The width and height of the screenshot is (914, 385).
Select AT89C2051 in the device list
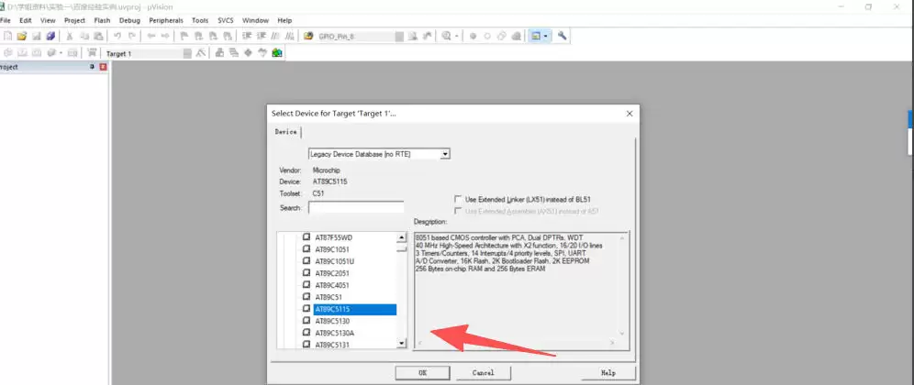[332, 273]
